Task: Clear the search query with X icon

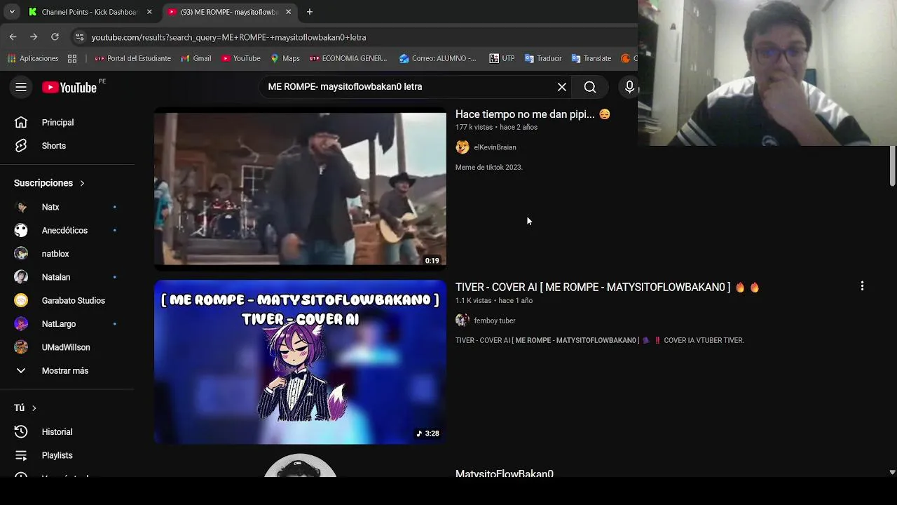Action: [x=562, y=87]
